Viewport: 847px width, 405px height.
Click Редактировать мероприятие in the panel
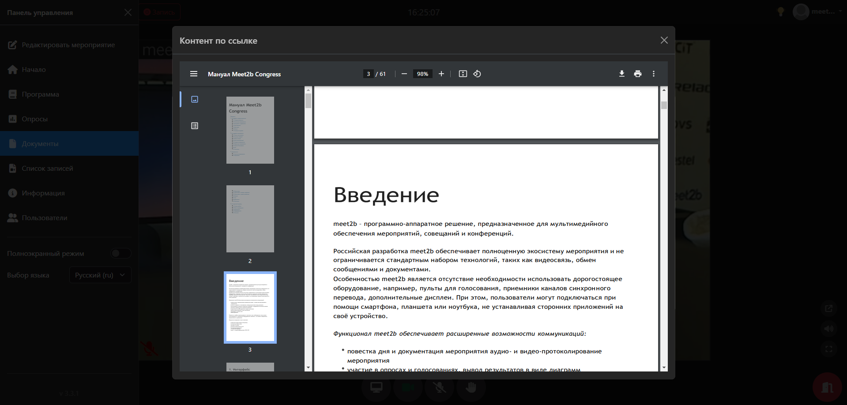pos(68,45)
